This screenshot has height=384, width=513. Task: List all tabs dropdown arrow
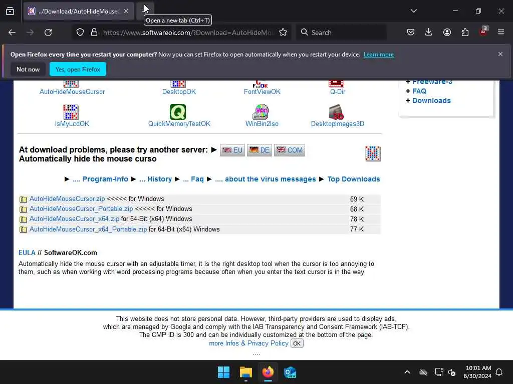[x=413, y=11]
